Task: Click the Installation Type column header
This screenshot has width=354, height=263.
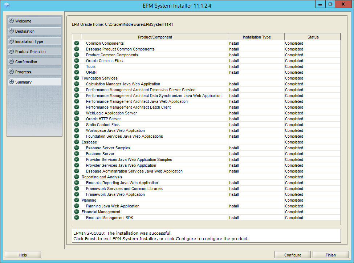Action: [x=256, y=37]
